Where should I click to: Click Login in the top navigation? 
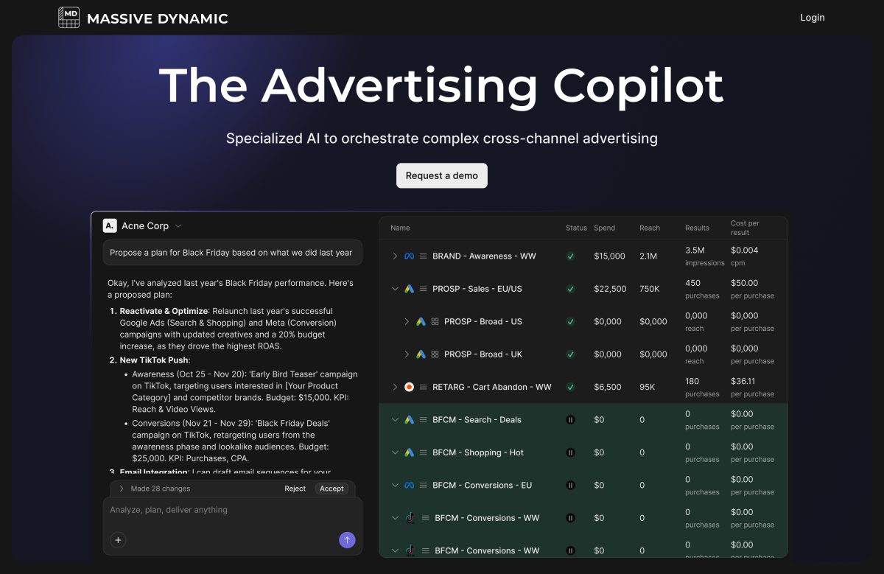click(x=812, y=18)
